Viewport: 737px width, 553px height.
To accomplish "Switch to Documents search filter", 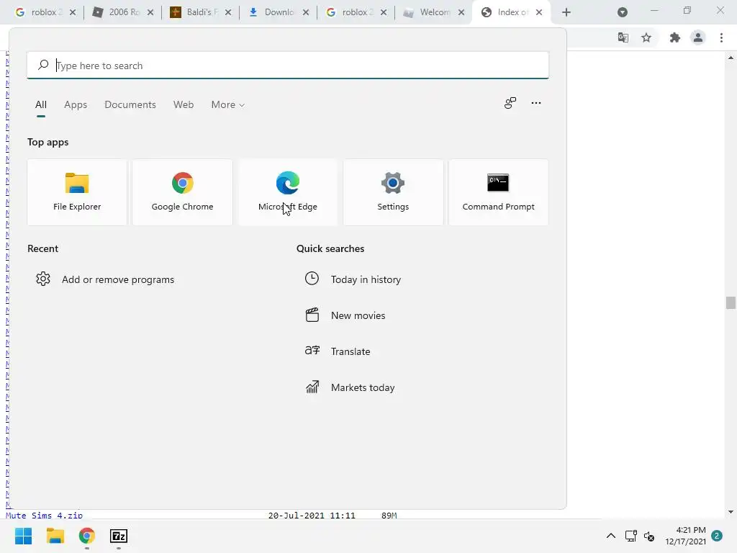I will coord(130,105).
